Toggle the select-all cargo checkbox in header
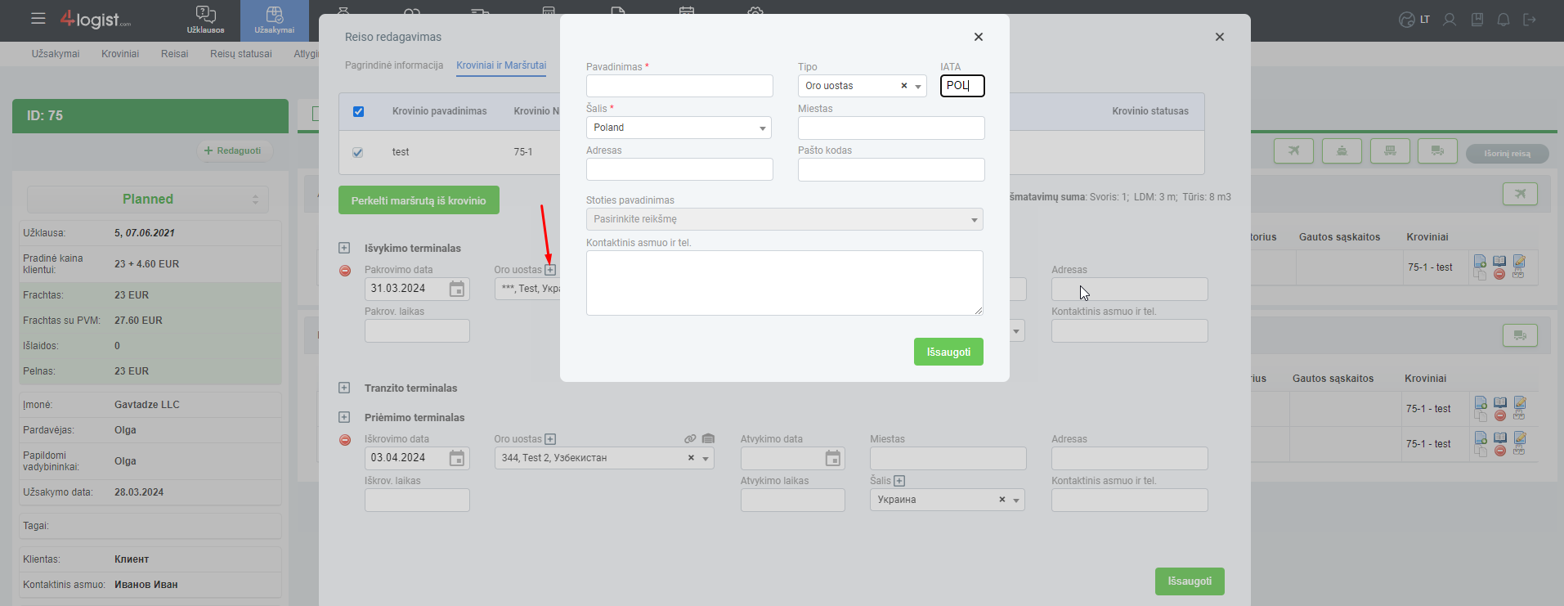 point(358,111)
